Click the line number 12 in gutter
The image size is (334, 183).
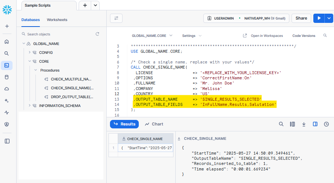[117, 94]
